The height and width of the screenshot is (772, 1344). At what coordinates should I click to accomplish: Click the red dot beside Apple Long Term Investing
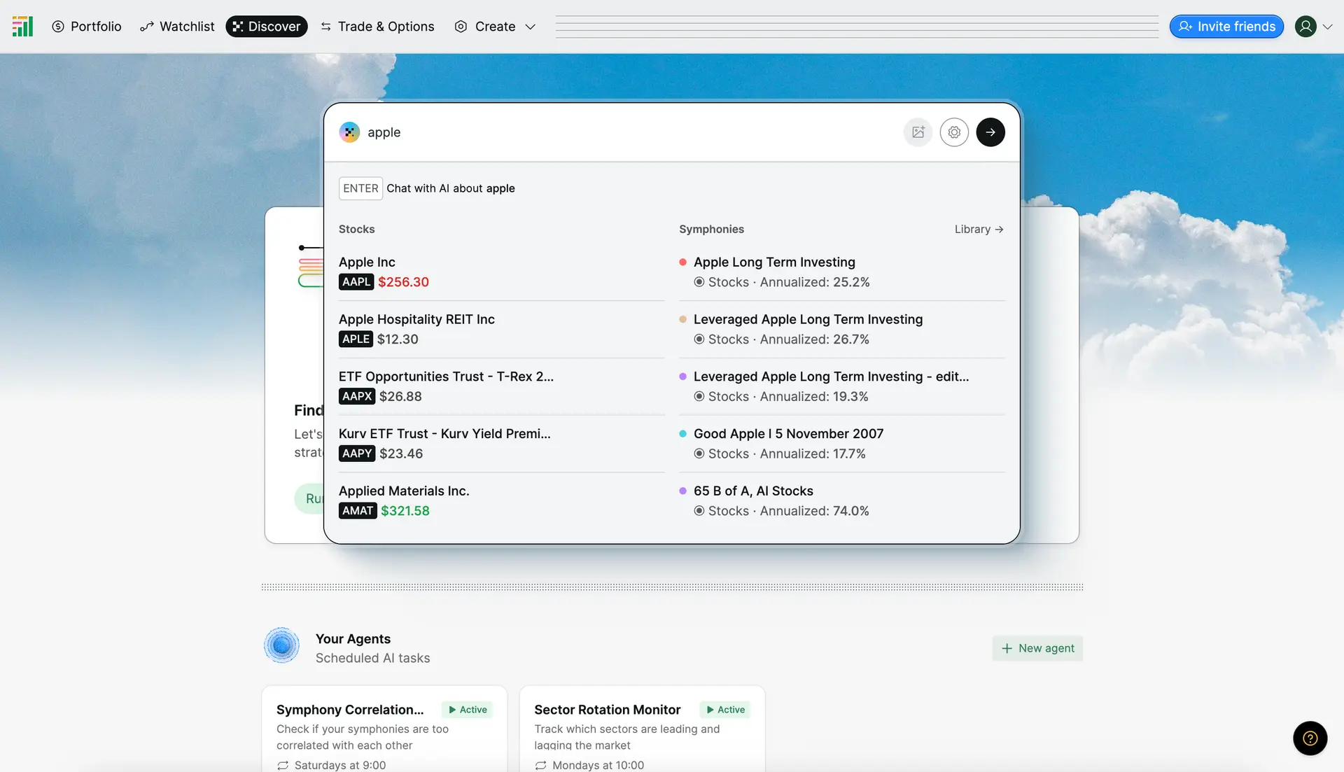(682, 262)
